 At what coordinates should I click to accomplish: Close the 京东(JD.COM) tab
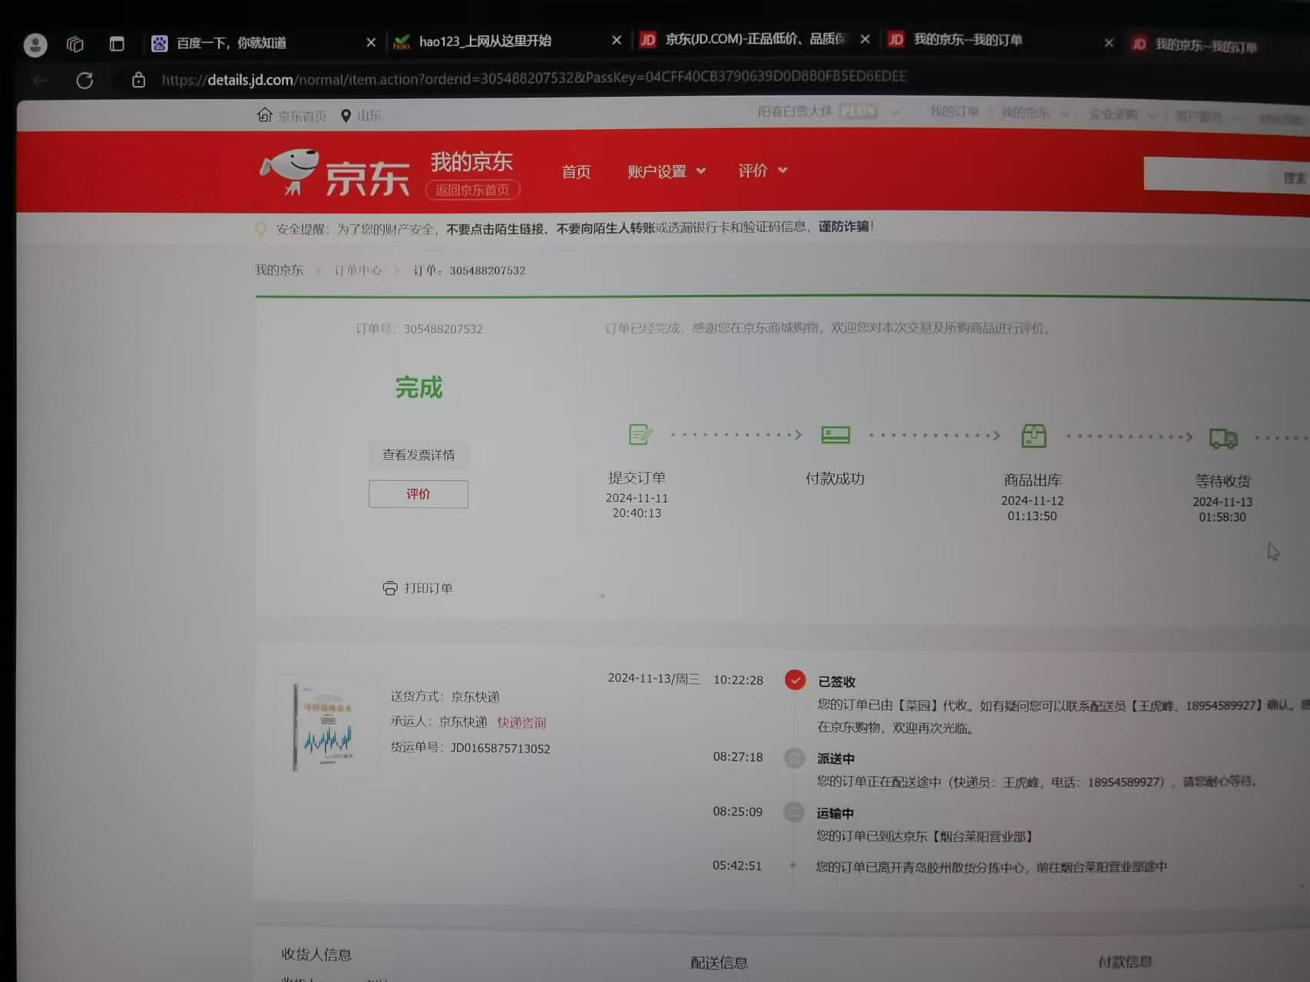point(865,39)
